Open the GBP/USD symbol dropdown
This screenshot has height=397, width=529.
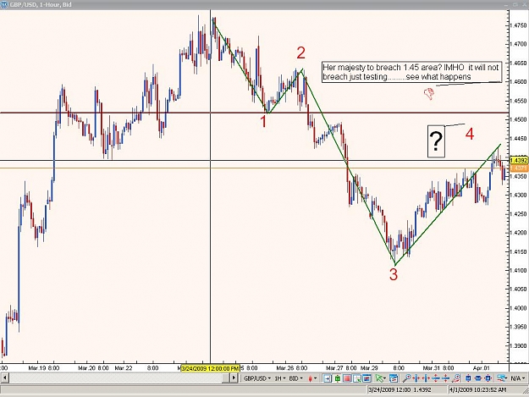coord(257,378)
